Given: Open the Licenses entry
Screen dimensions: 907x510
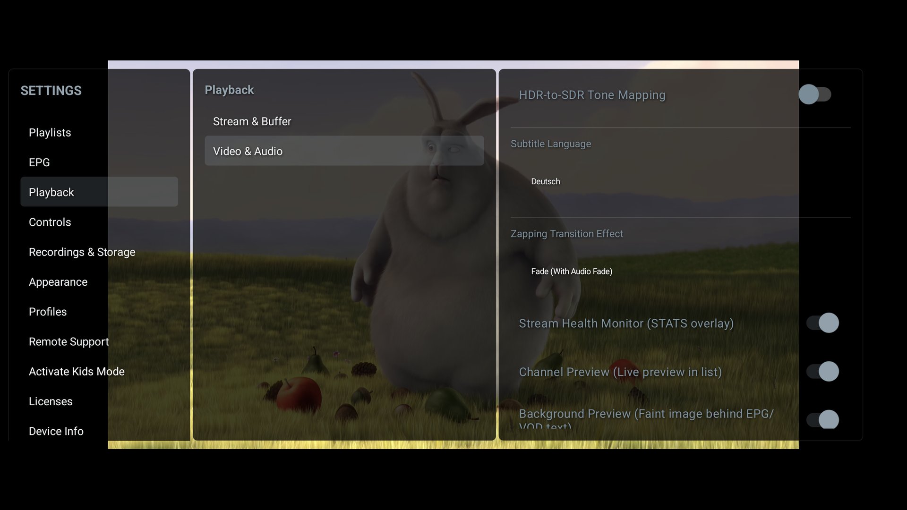Looking at the screenshot, I should click(x=99, y=401).
